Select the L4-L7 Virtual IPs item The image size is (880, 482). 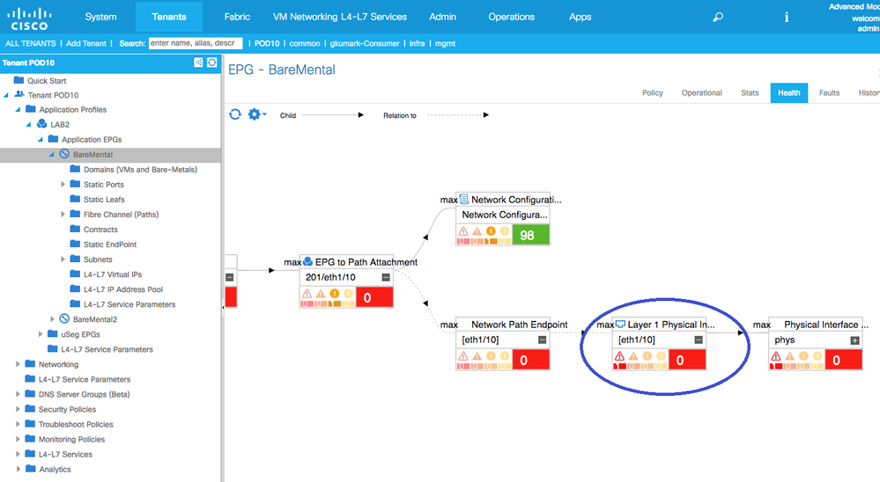pyautogui.click(x=113, y=274)
